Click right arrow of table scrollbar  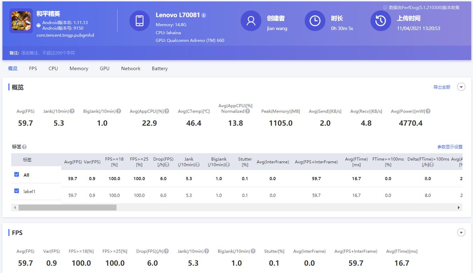point(459,208)
